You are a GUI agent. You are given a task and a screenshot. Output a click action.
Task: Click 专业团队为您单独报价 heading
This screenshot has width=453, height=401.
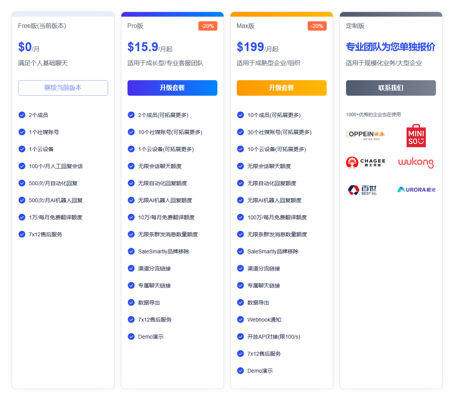tap(391, 47)
